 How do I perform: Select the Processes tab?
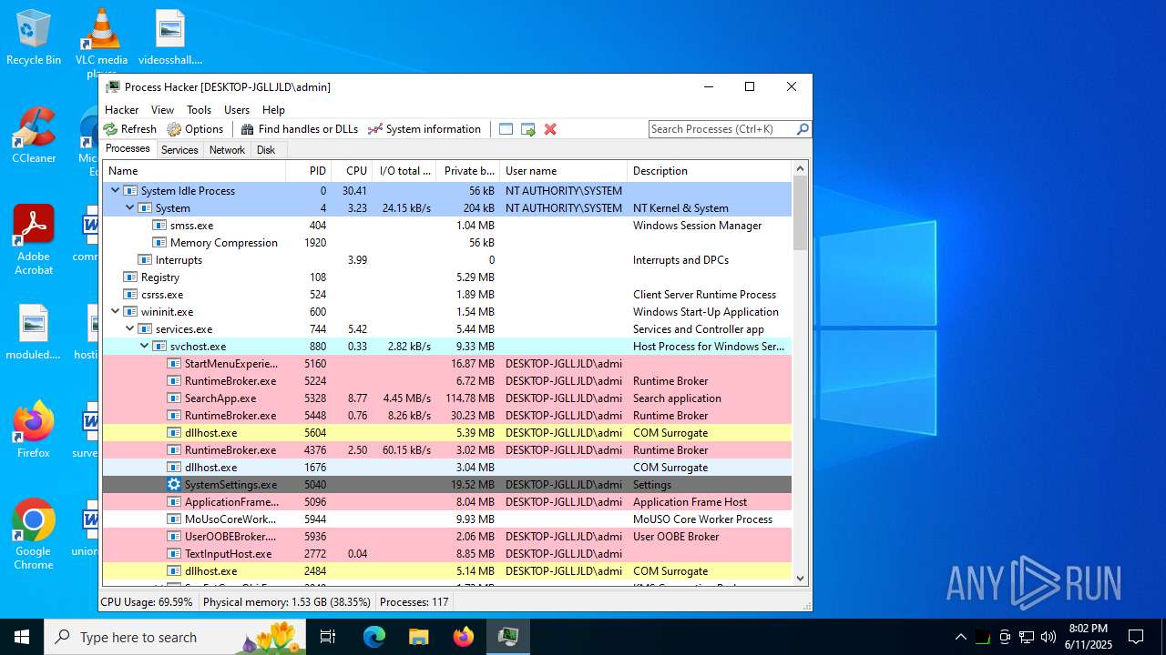(x=128, y=149)
